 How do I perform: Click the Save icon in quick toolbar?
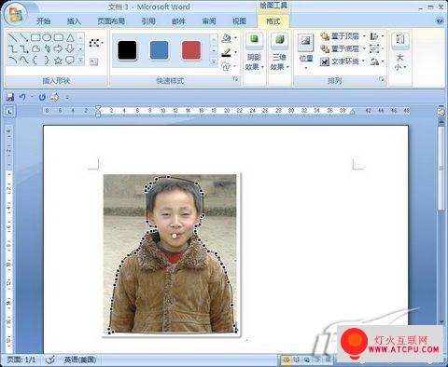[10, 98]
